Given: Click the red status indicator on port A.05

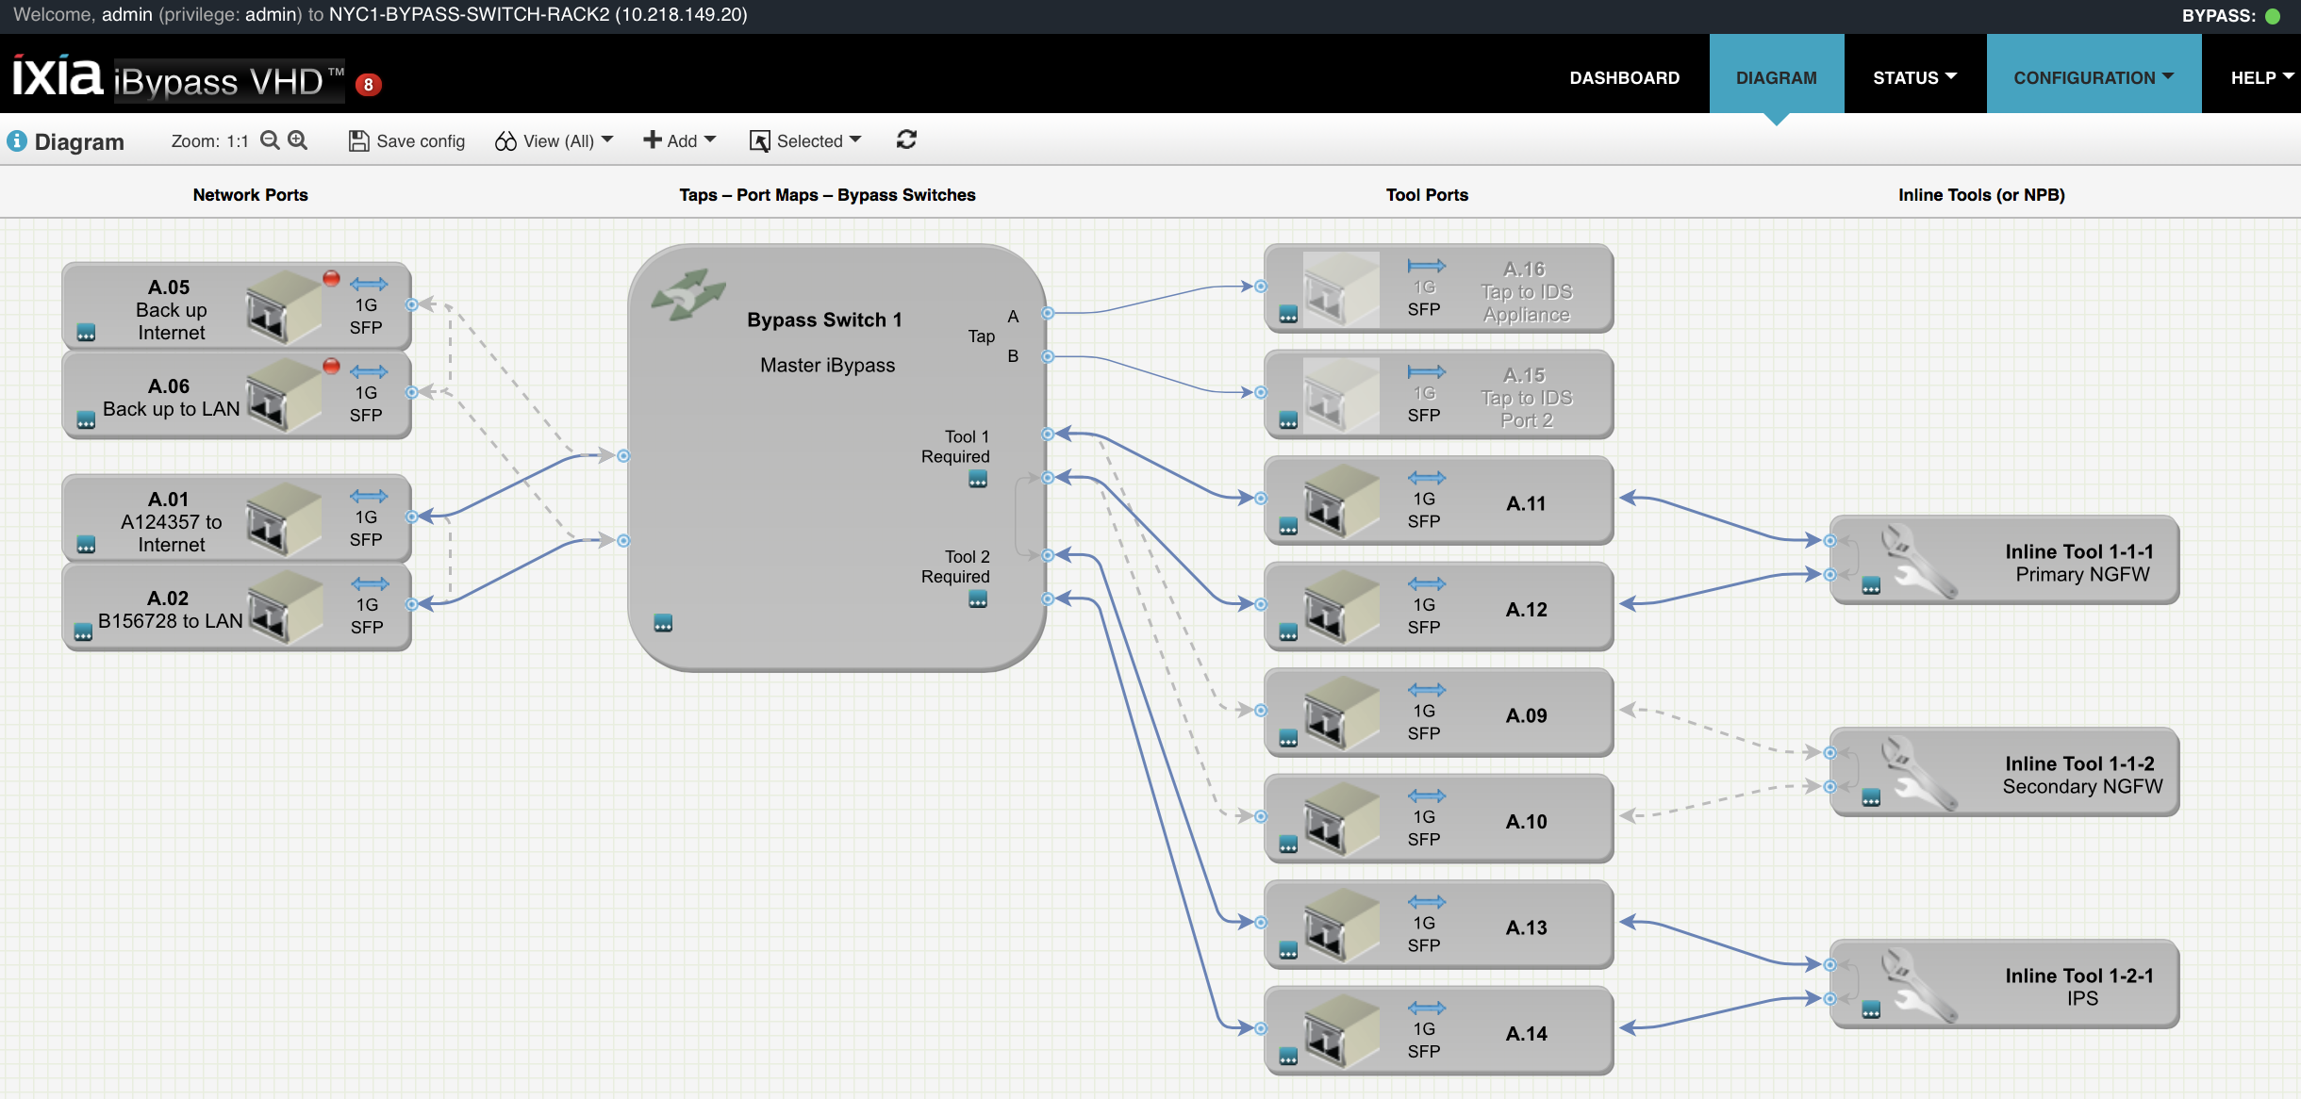Looking at the screenshot, I should [331, 278].
